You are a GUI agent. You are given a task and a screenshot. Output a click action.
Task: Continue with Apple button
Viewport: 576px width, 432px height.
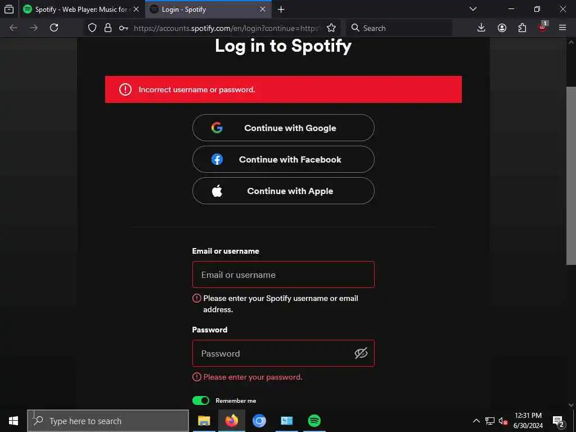coord(283,191)
